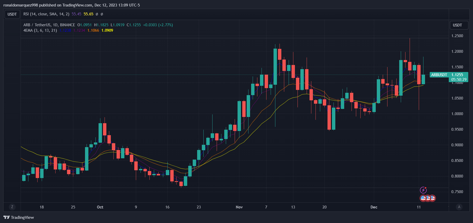Select the 4EMA (3, 6, 13, 21) indicator legend

40,30
